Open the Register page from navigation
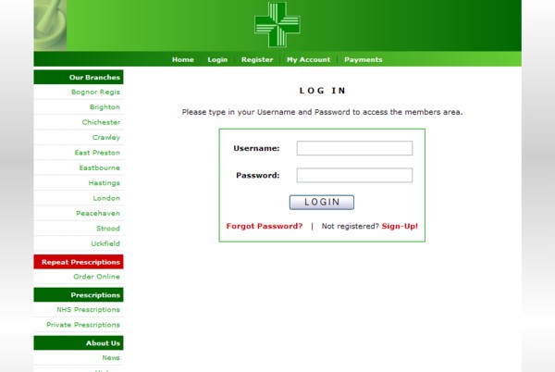555x372 pixels. (x=257, y=59)
